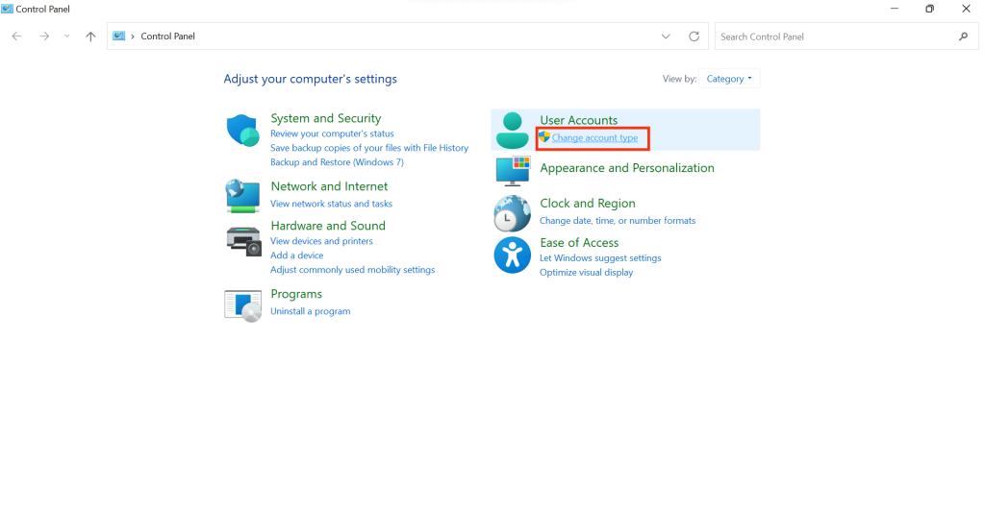Select Optimize visual display
This screenshot has width=985, height=511.
[x=586, y=272]
